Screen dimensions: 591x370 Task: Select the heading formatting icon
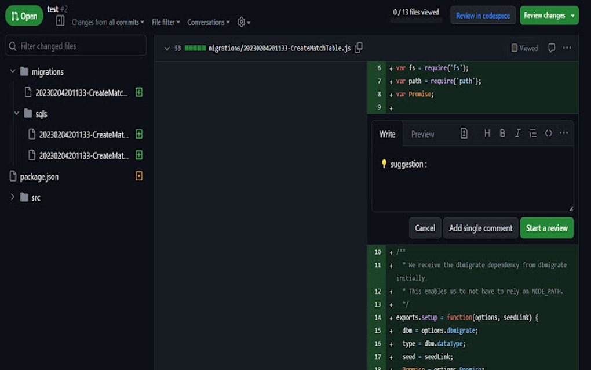click(x=487, y=133)
